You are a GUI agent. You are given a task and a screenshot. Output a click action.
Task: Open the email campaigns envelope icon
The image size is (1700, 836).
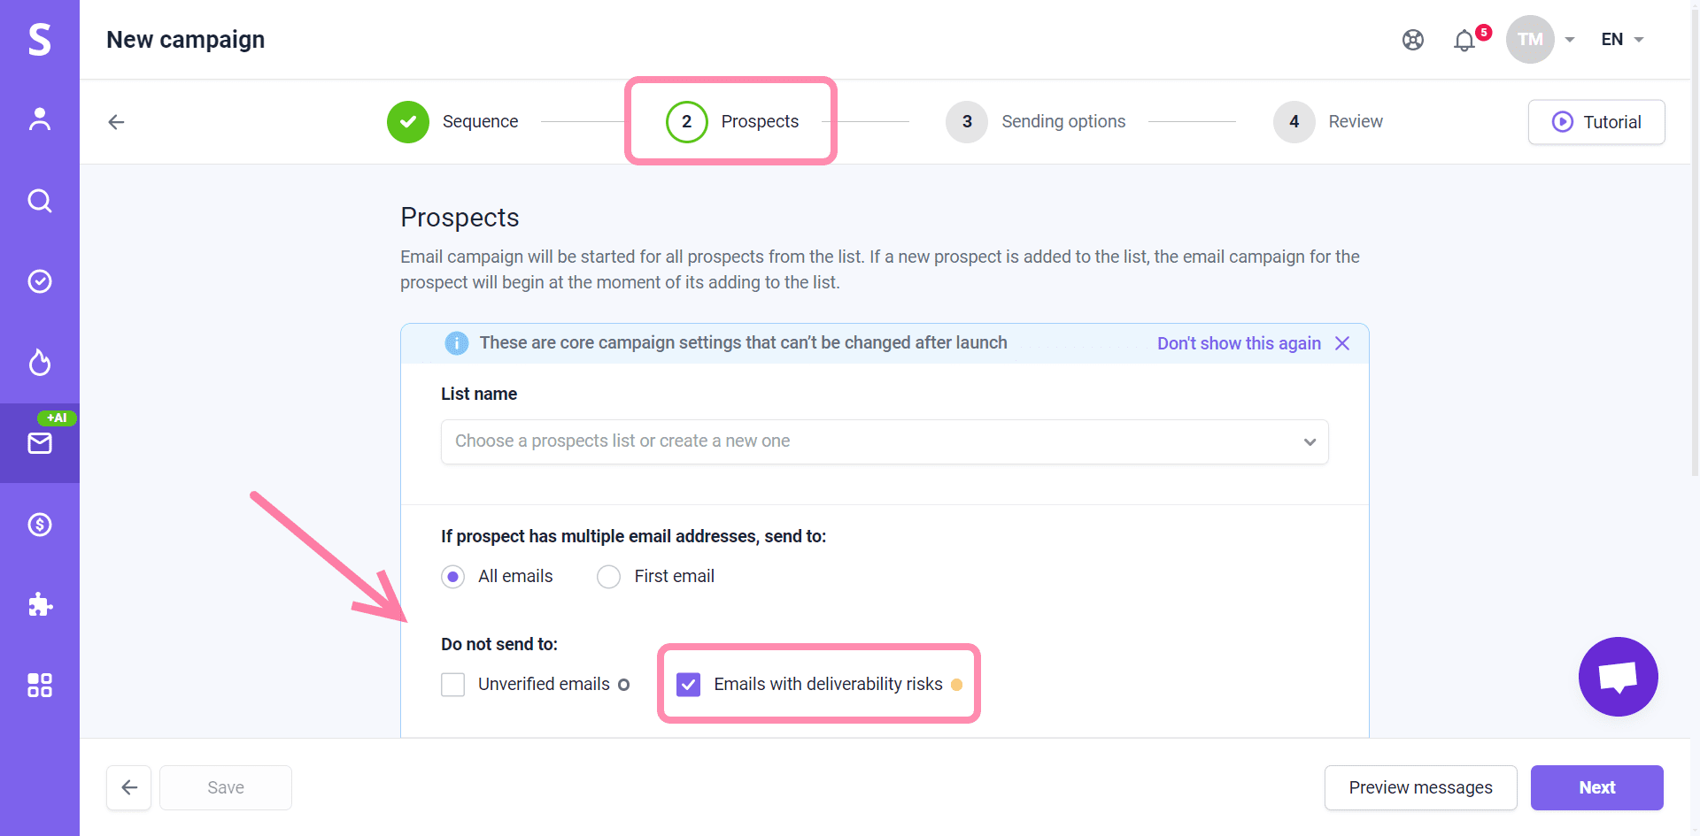40,443
